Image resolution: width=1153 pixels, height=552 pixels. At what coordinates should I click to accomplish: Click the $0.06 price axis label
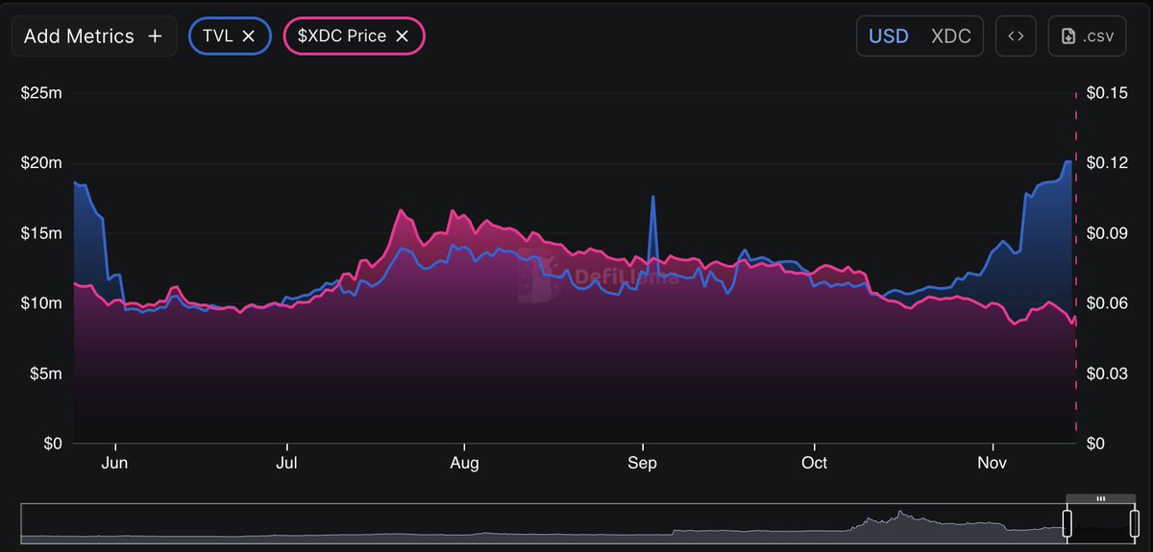click(x=1106, y=303)
